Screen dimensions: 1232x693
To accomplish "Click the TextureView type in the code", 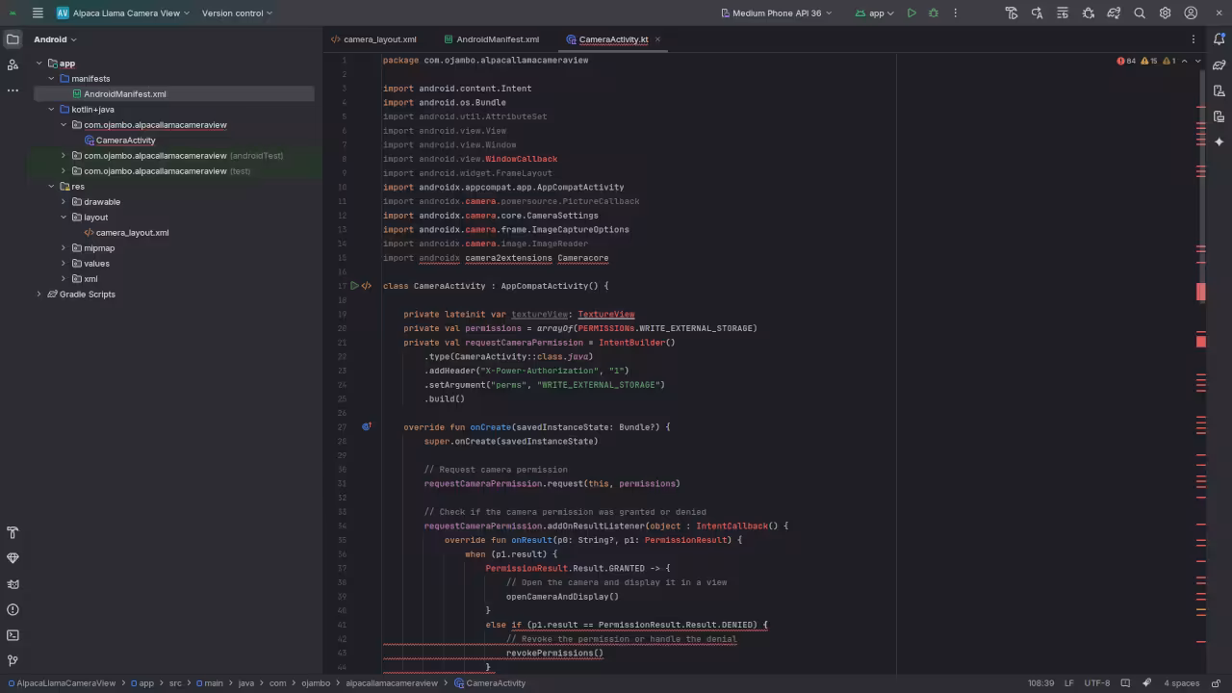I will 605,314.
